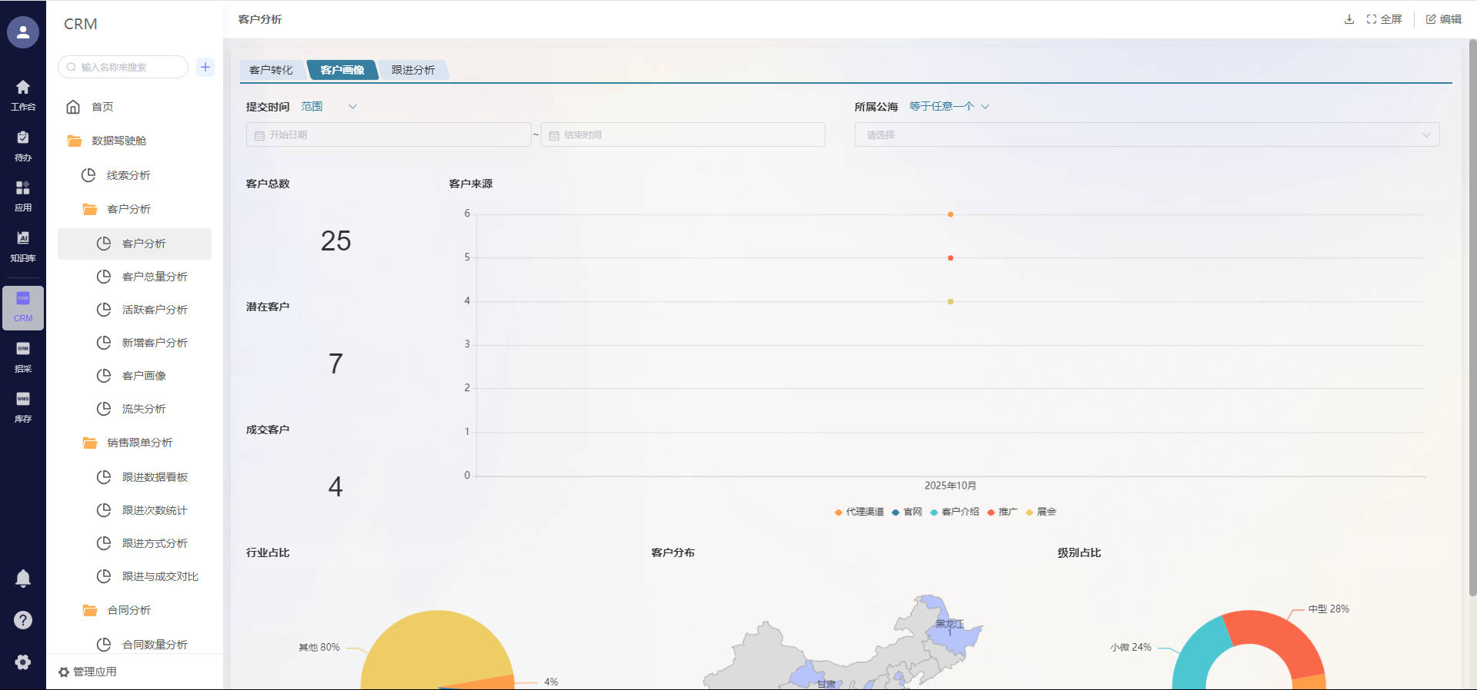The height and width of the screenshot is (690, 1477).
Task: Click the plus add button beside search
Action: [x=205, y=67]
